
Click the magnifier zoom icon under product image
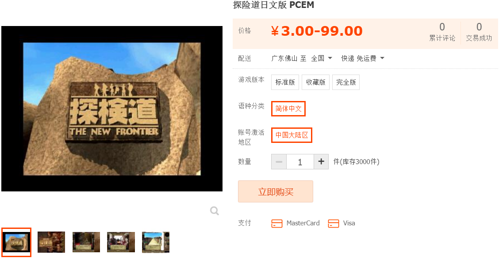(215, 211)
